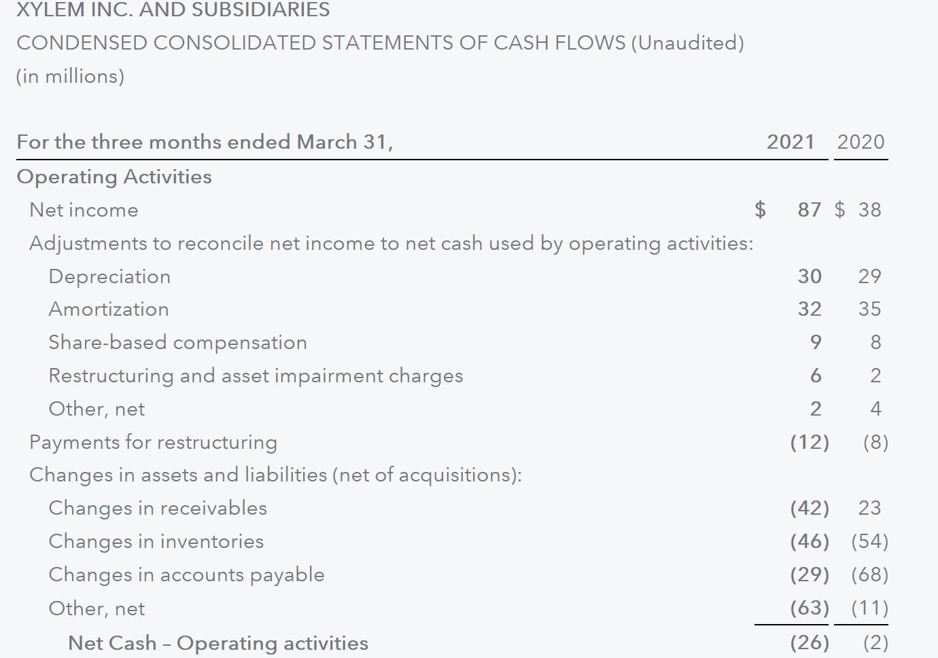Click the "(in millions)" note
This screenshot has width=938, height=658.
[x=71, y=76]
